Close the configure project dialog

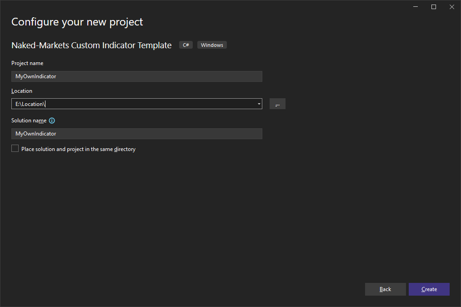pyautogui.click(x=452, y=7)
